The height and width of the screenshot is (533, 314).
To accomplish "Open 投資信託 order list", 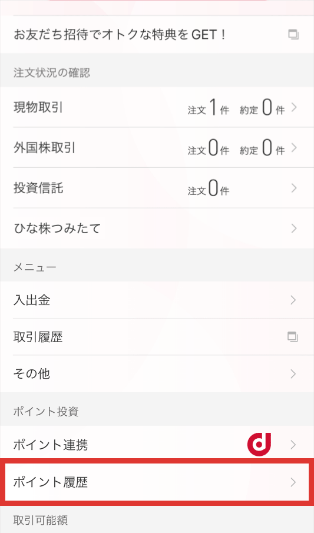I will tap(157, 188).
